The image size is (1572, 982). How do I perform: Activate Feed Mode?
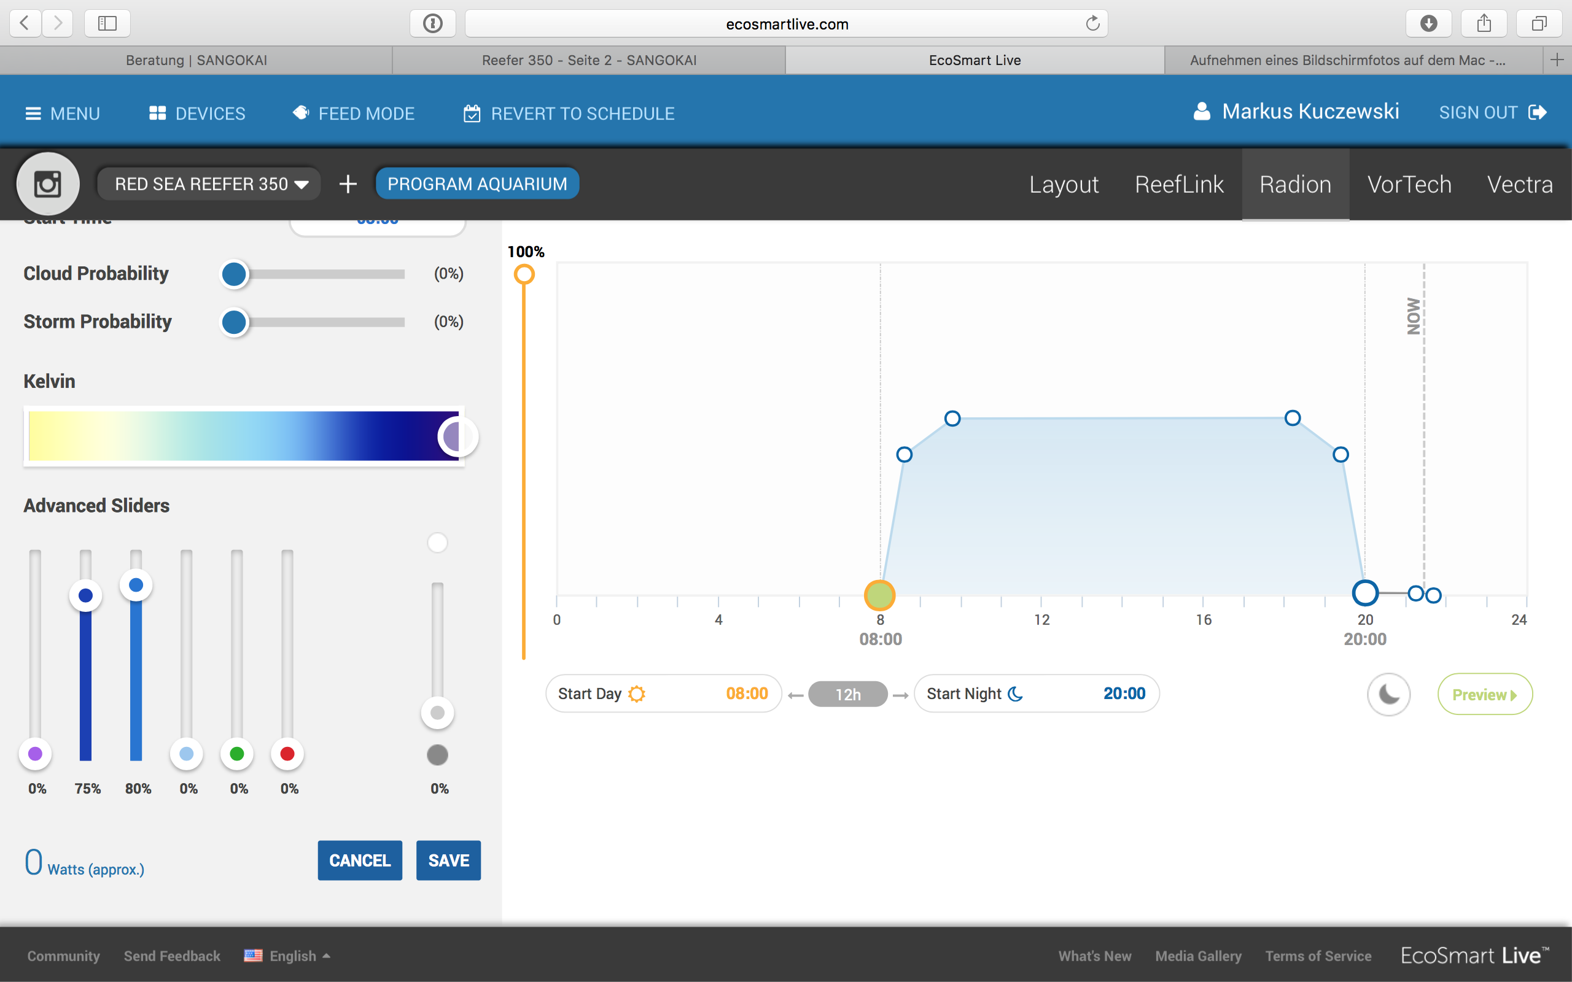[353, 113]
